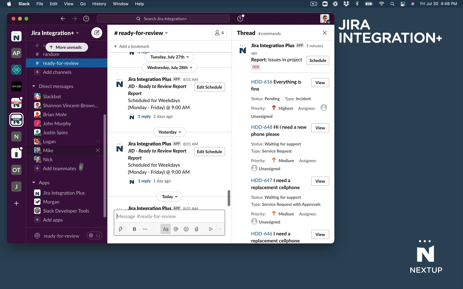463x289 pixels.
Task: Open the 1 reply from 2 days ago
Action: point(144,116)
